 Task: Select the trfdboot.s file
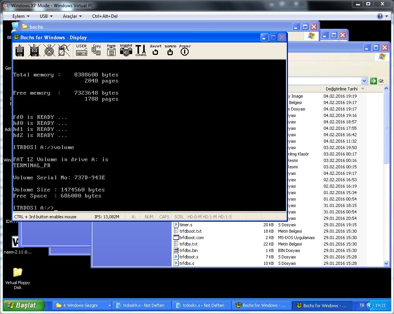[x=189, y=257]
